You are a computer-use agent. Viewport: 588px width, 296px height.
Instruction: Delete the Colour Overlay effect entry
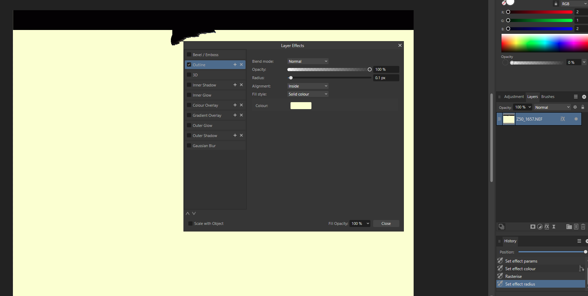click(x=241, y=105)
